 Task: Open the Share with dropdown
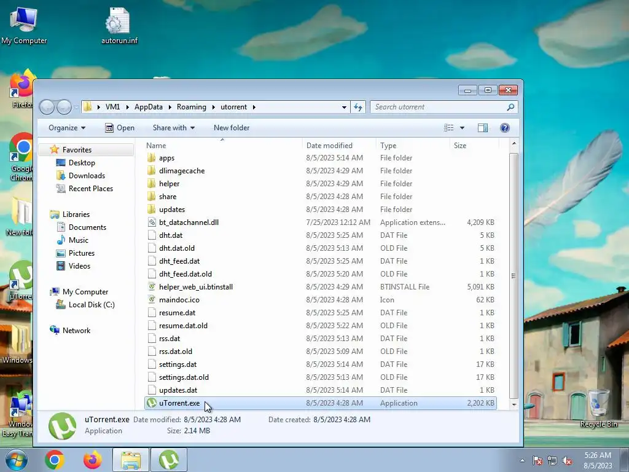point(173,128)
